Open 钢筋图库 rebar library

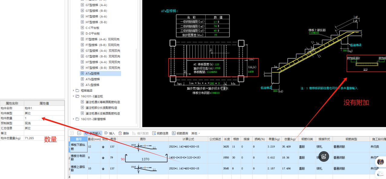180,133
